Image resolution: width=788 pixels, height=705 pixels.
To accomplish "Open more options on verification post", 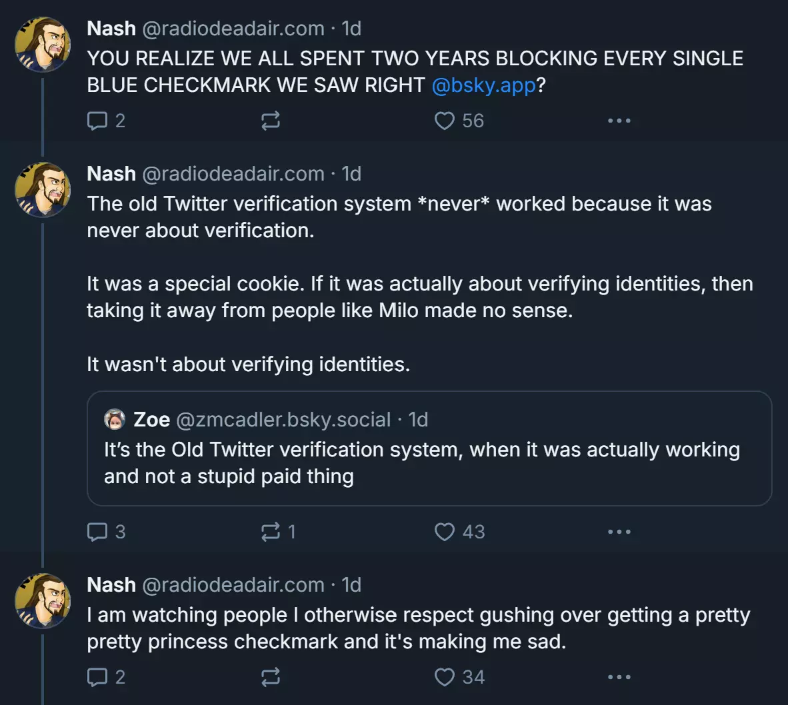I will 619,532.
